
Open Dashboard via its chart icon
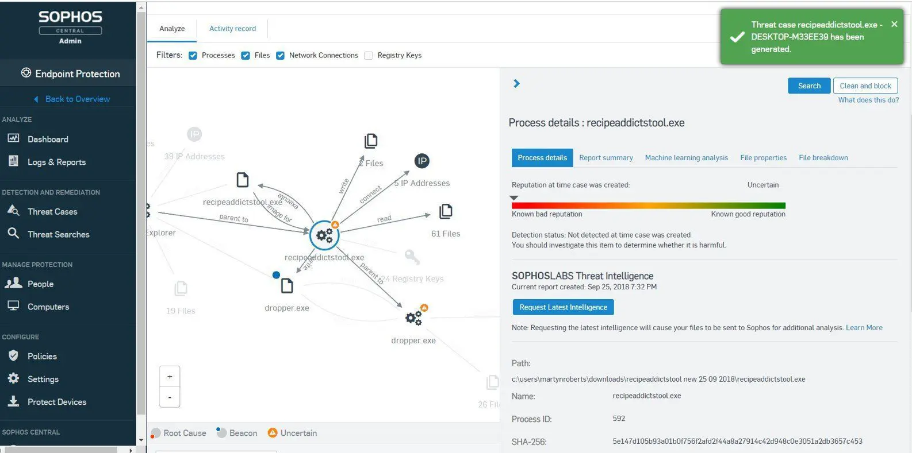(13, 138)
